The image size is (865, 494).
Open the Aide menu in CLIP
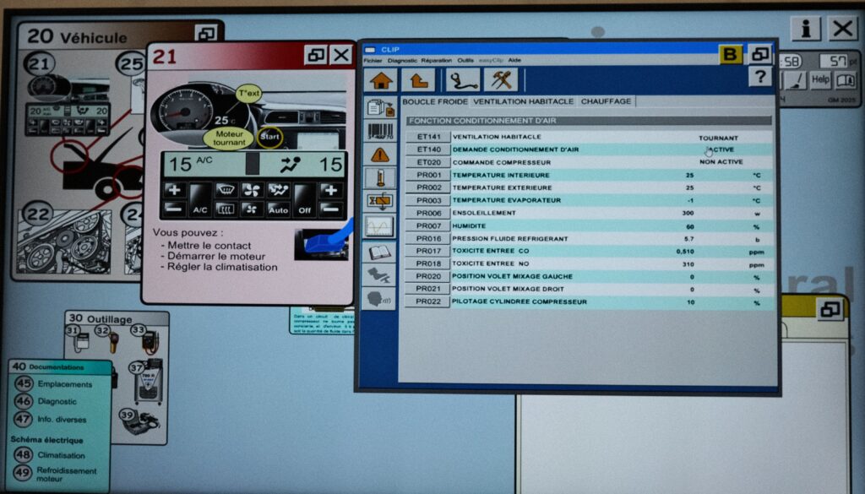pos(514,60)
